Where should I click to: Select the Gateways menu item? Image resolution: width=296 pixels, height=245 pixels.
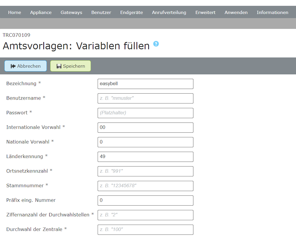(71, 12)
